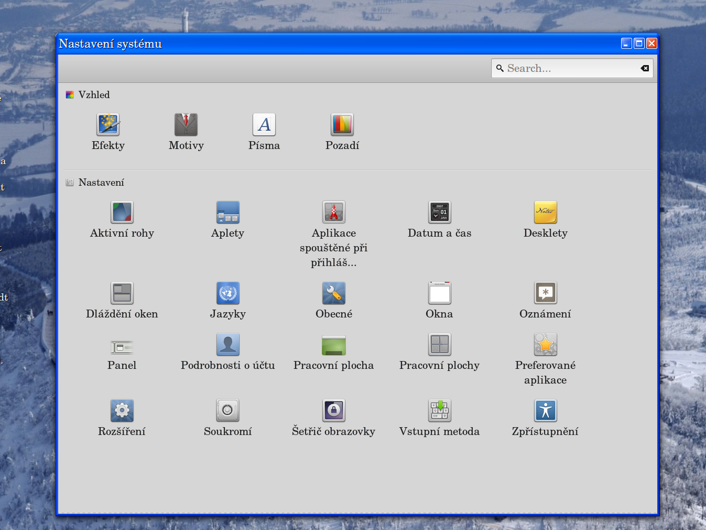Viewport: 706px width, 530px height.
Task: Click into the Search input field
Action: [x=569, y=68]
